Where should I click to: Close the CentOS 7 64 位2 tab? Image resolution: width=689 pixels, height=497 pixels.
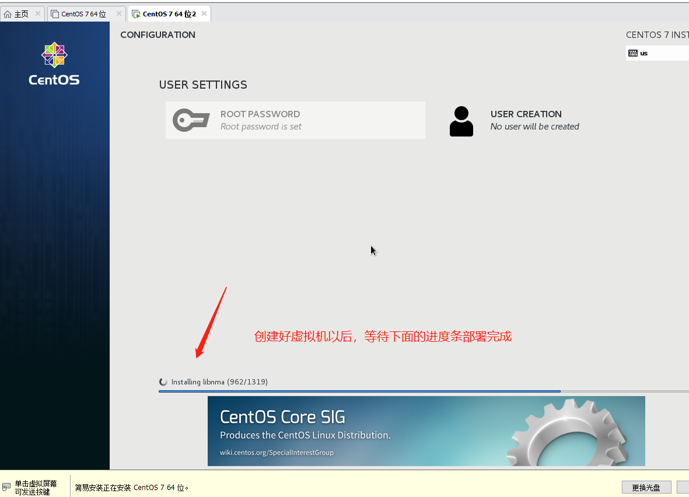pos(204,13)
